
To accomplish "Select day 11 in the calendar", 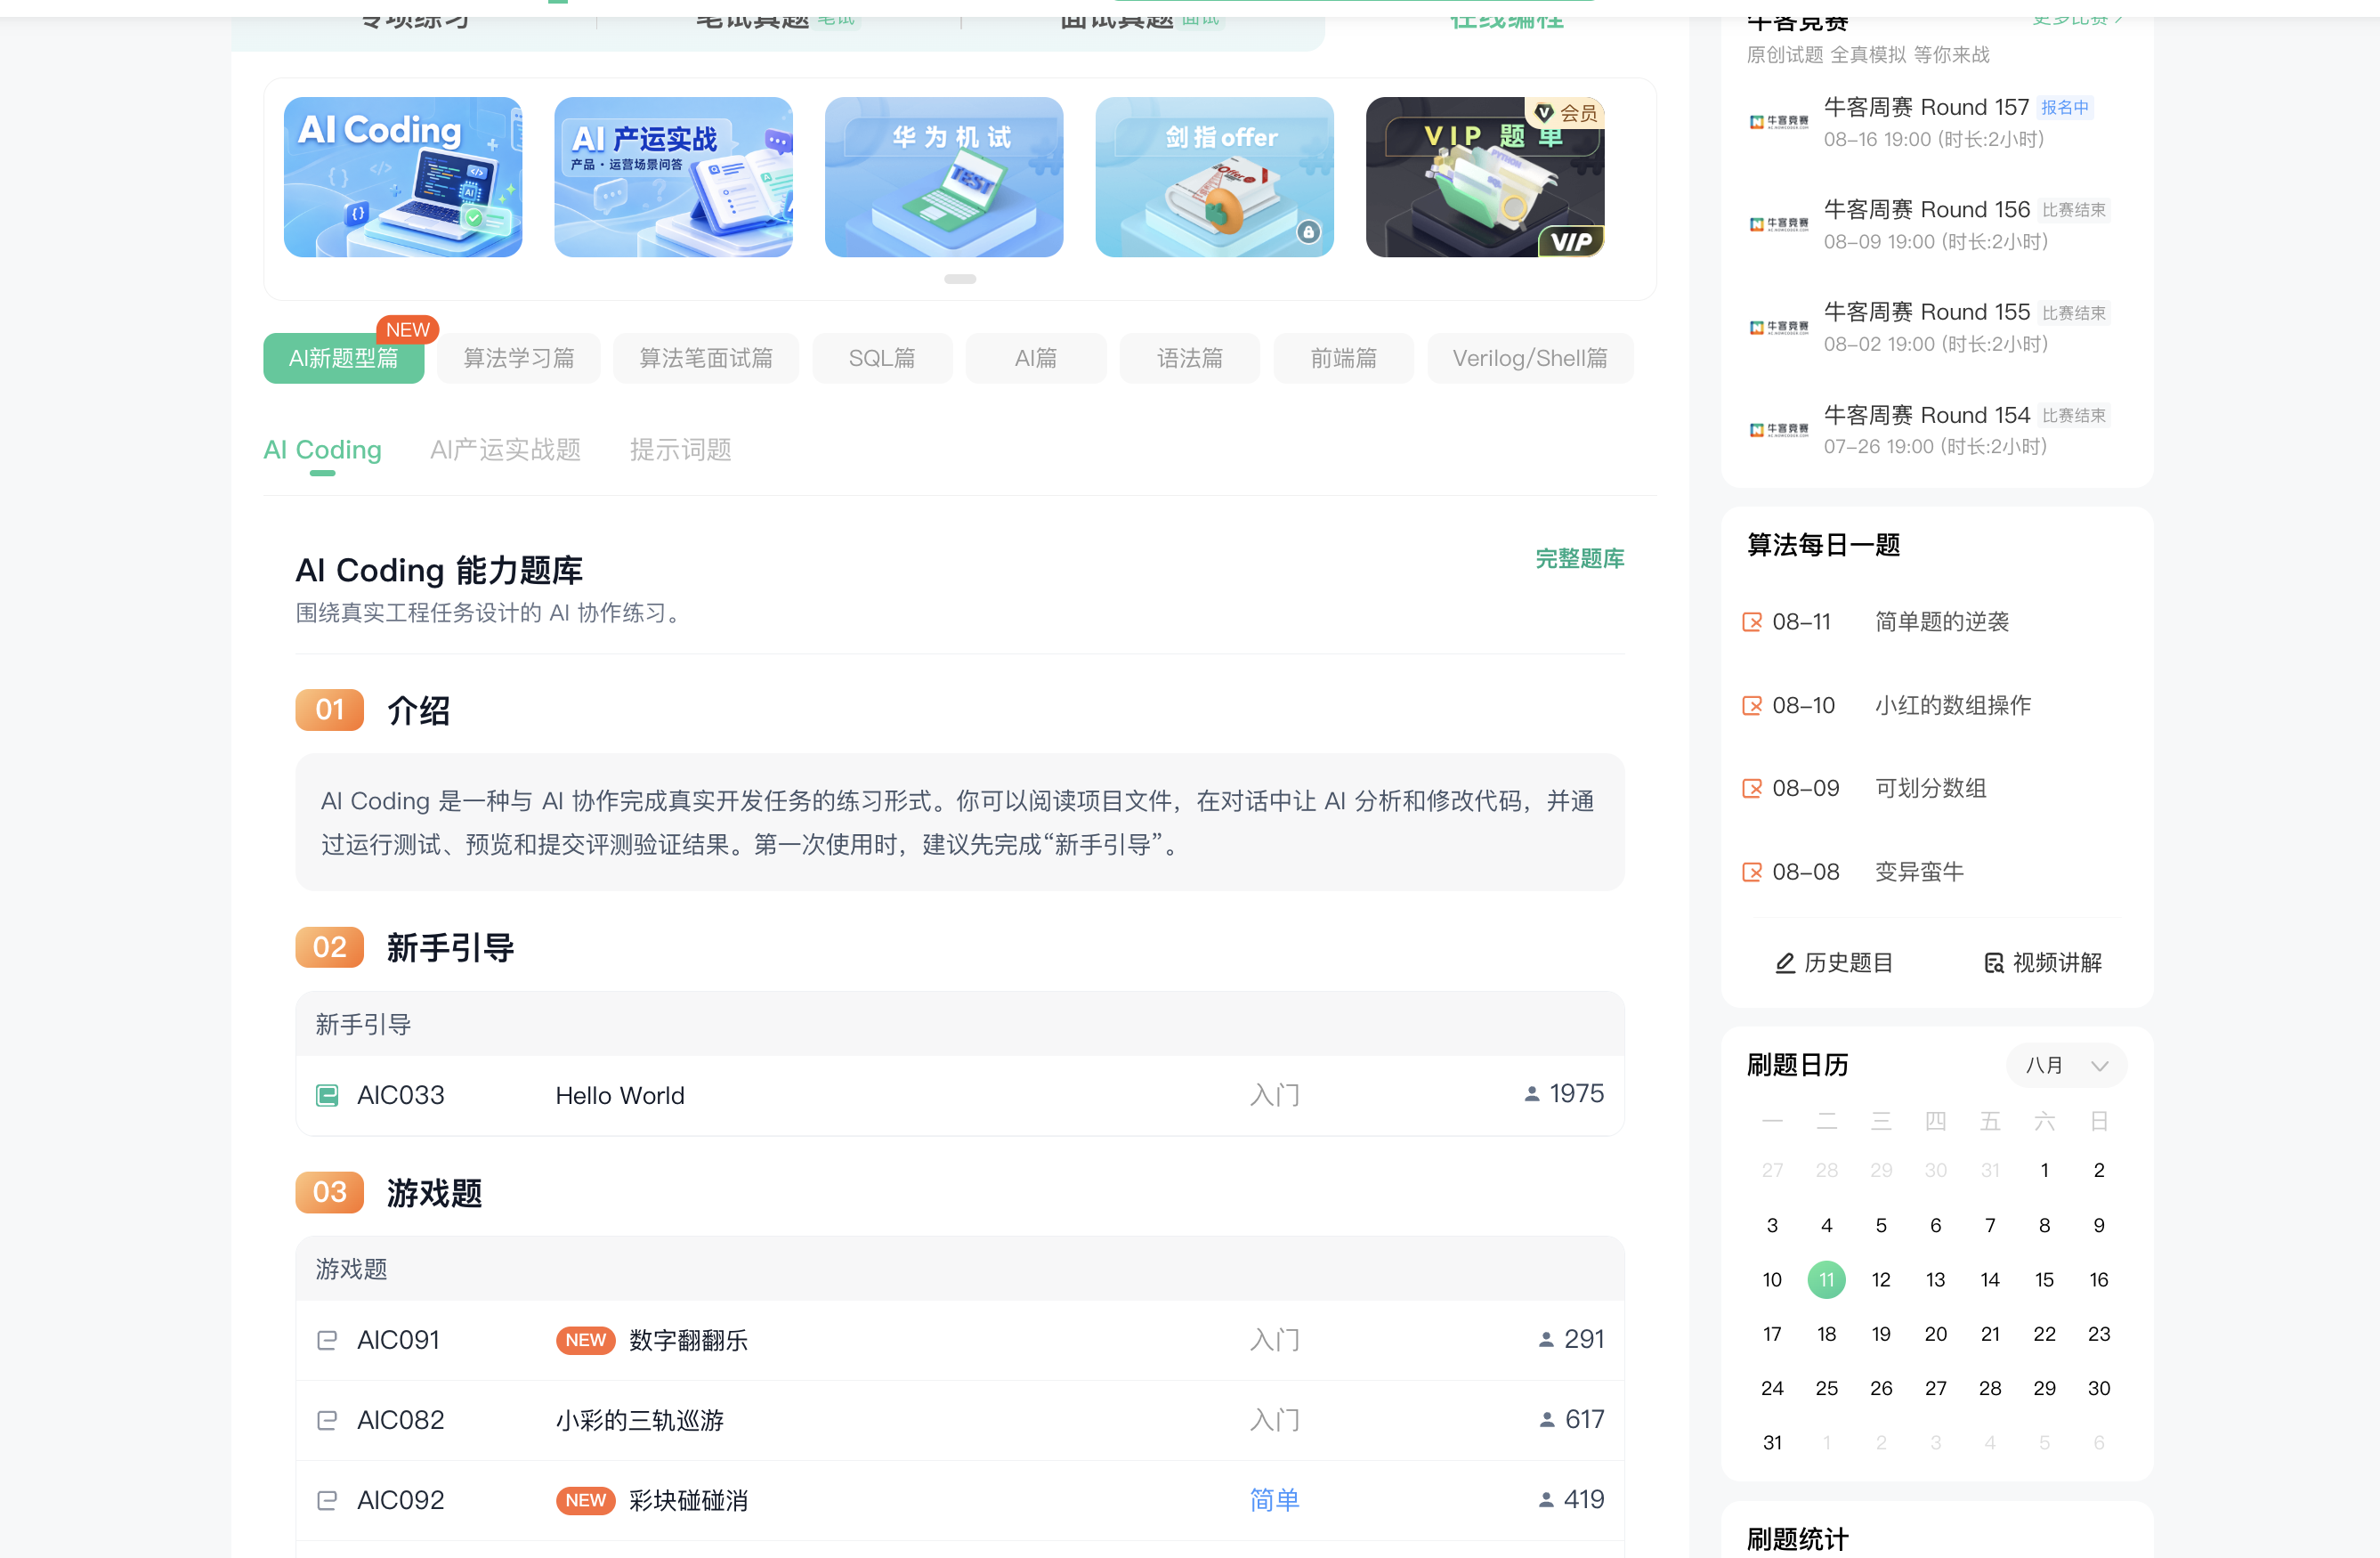I will tap(1826, 1280).
